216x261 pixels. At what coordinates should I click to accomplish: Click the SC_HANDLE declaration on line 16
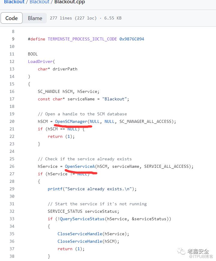pos(68,91)
